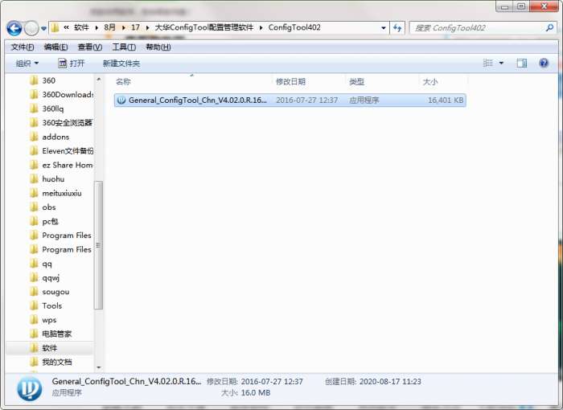The width and height of the screenshot is (563, 410).
Task: Sort by 大小 column header
Action: [430, 82]
